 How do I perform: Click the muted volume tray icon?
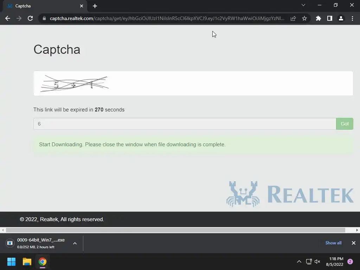(x=317, y=262)
